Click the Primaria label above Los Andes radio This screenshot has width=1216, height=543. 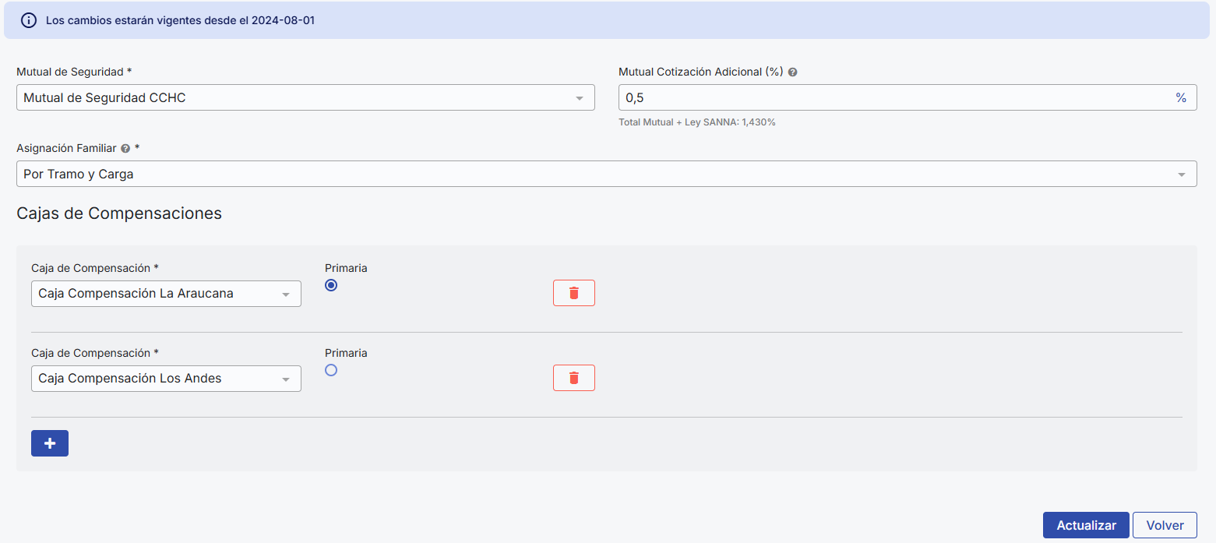346,353
